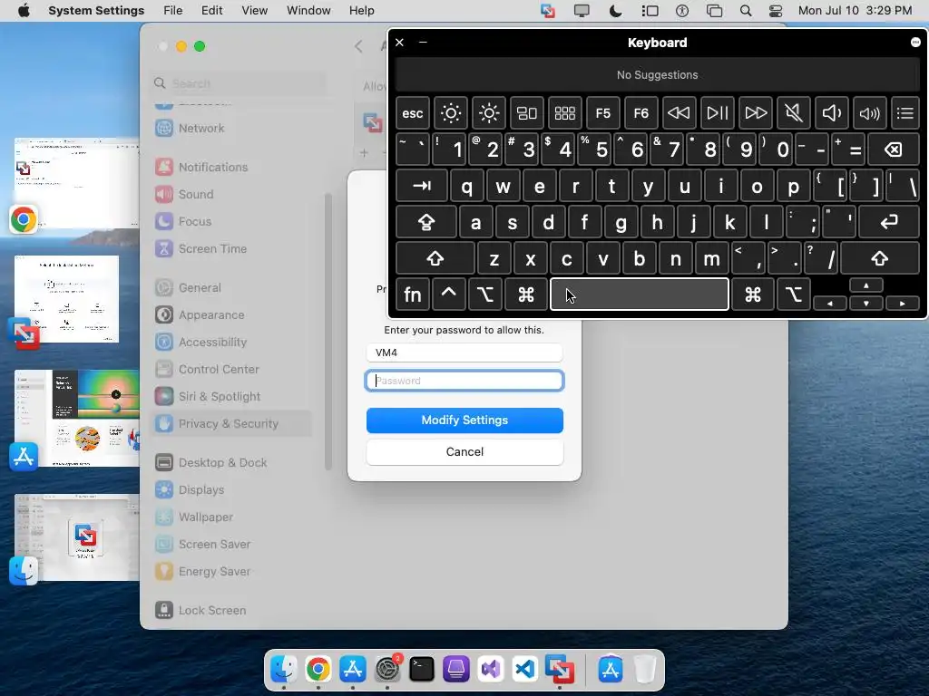
Task: Tap the fast forward media key
Action: tap(756, 113)
